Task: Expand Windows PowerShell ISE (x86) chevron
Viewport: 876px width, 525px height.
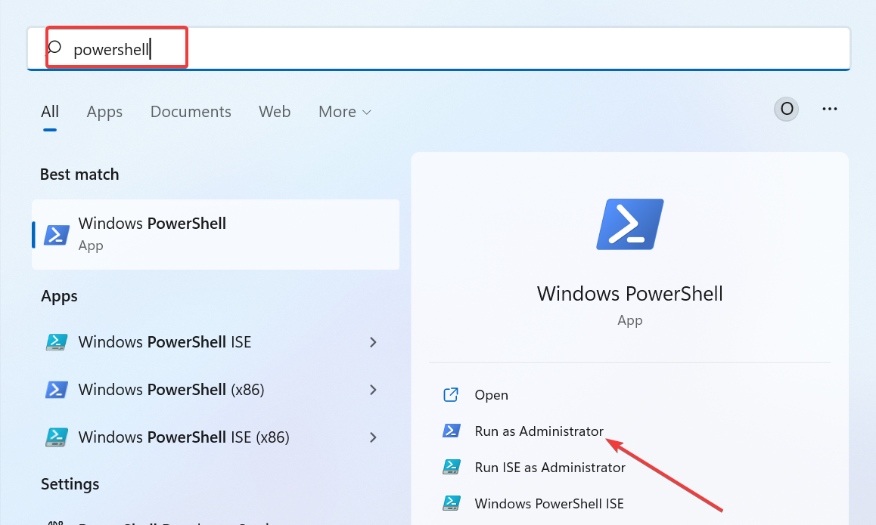Action: (373, 437)
